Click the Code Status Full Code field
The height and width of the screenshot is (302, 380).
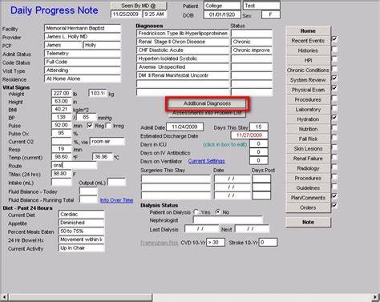(x=83, y=62)
